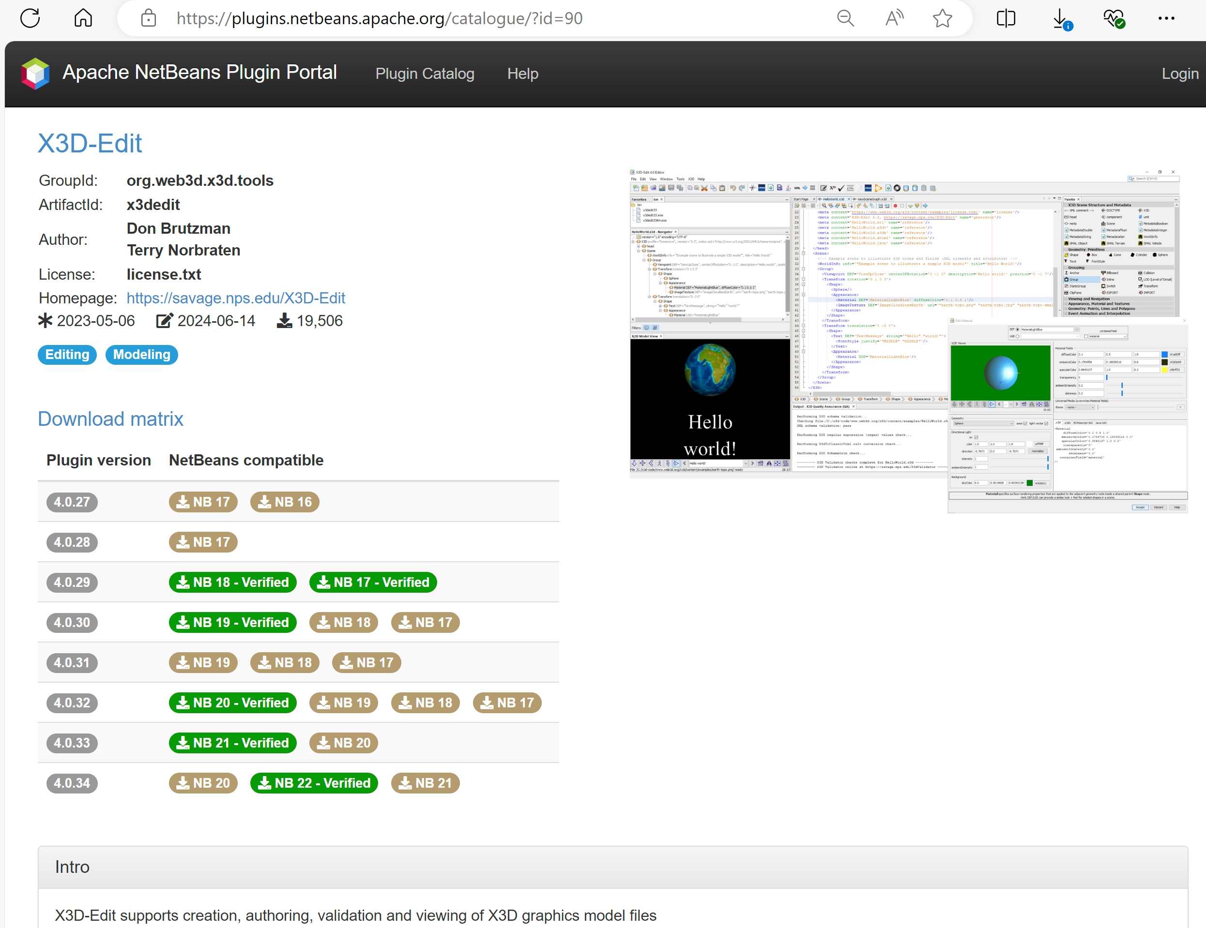Download version 4.0.31 for NB 18
Image resolution: width=1206 pixels, height=928 pixels.
tap(285, 663)
